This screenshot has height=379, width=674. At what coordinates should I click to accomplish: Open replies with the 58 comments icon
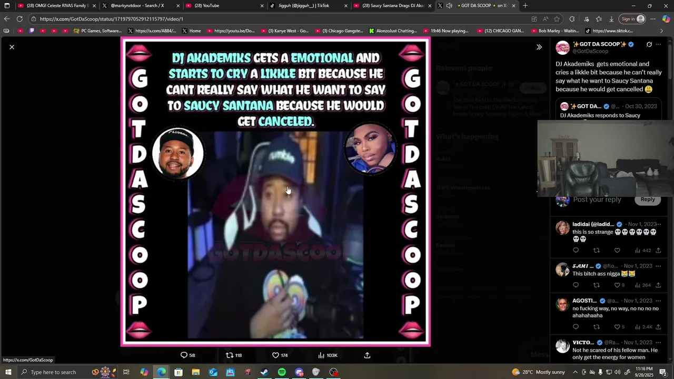188,355
